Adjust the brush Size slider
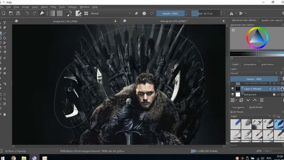 point(205,13)
